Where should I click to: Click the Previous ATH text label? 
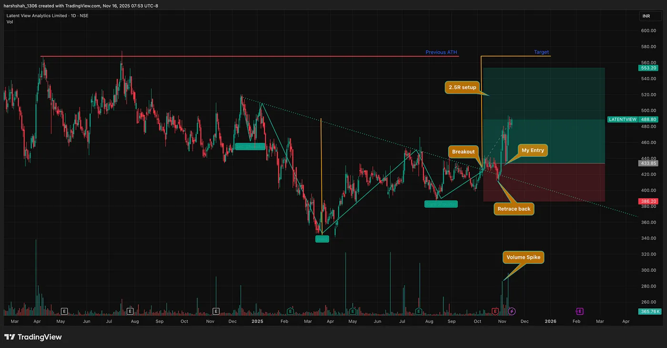tap(441, 52)
